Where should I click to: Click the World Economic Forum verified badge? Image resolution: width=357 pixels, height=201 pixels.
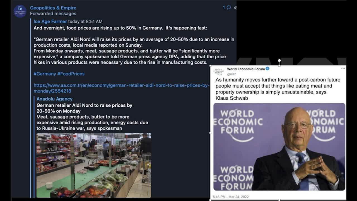tap(267, 69)
